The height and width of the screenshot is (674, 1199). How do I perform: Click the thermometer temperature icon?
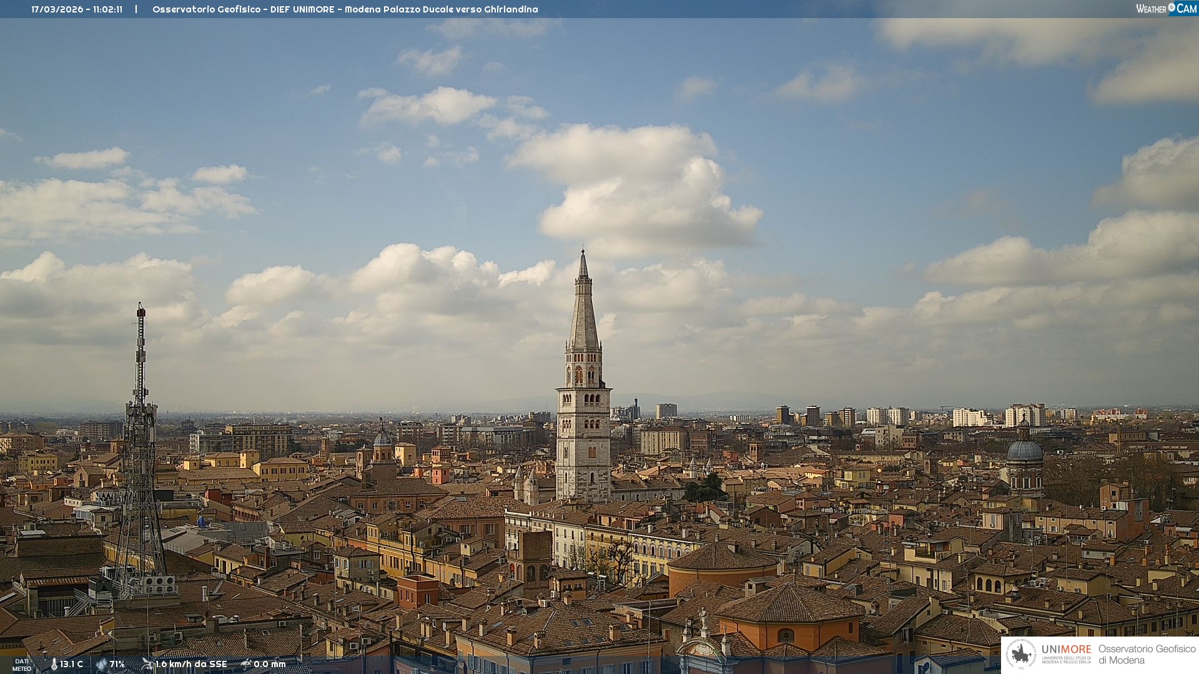point(54,664)
